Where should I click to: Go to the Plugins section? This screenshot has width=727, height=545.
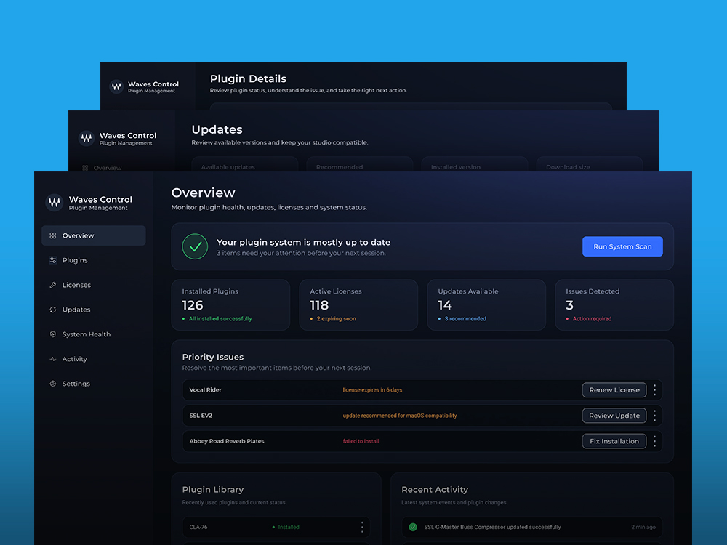(x=94, y=260)
